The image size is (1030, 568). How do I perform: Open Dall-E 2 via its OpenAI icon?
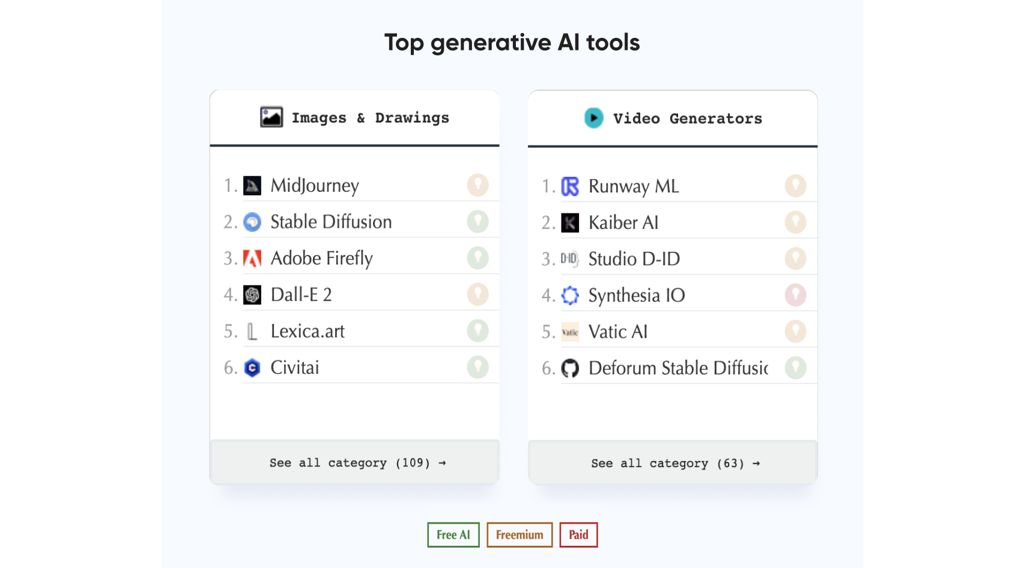pyautogui.click(x=253, y=295)
